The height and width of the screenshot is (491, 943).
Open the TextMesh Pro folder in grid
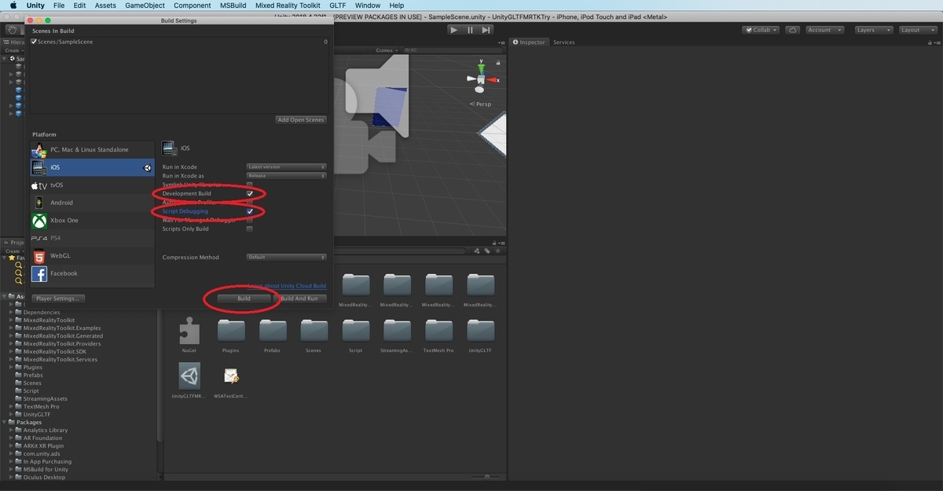(438, 331)
